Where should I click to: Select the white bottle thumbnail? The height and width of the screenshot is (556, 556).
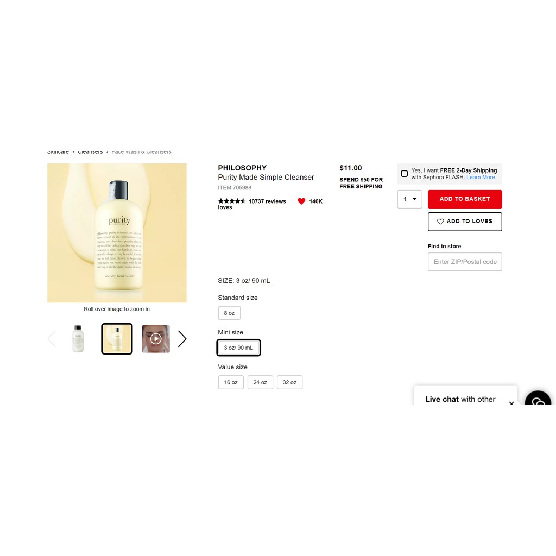(x=78, y=339)
